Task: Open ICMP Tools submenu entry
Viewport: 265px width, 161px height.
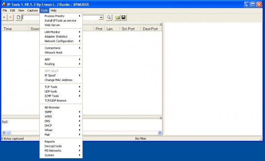Action: pos(61,96)
